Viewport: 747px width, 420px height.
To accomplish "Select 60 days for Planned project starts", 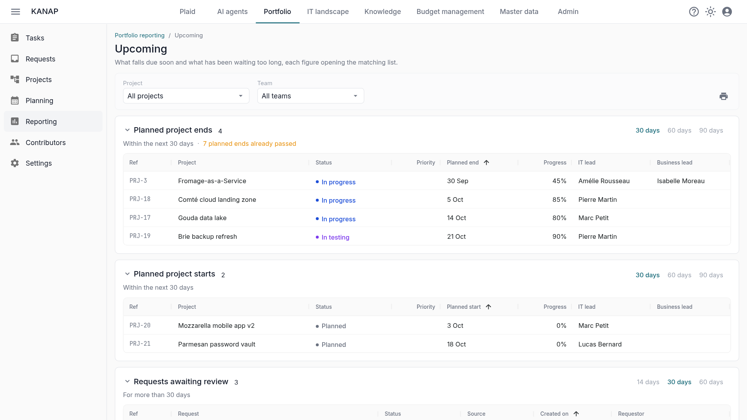I will click(679, 275).
